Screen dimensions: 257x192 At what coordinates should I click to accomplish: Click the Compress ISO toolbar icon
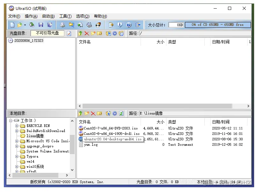point(71,25)
